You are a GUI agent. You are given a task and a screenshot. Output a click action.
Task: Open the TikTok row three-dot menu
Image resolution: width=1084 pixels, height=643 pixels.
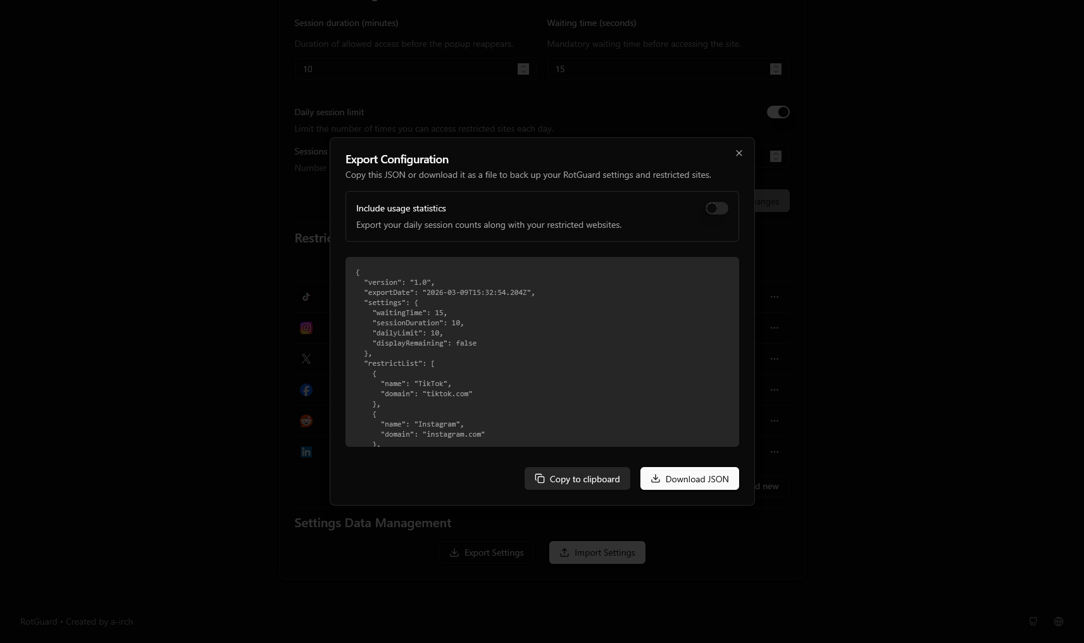click(775, 297)
